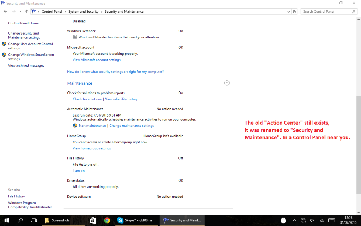Open the address bar history dropdown
The image size is (361, 226).
(x=289, y=12)
